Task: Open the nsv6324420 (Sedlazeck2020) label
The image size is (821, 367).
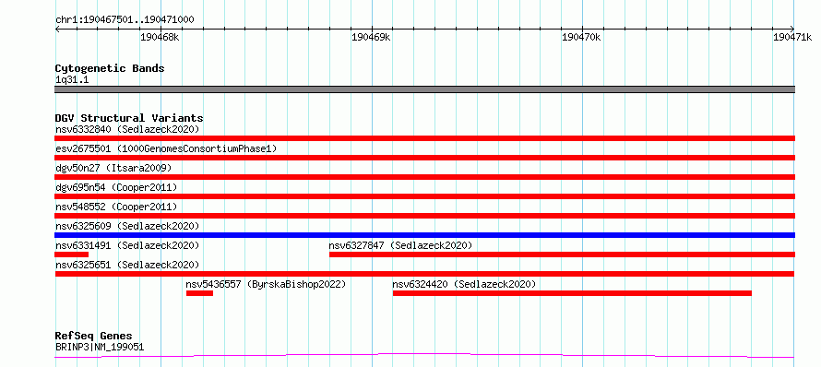Action: [464, 284]
